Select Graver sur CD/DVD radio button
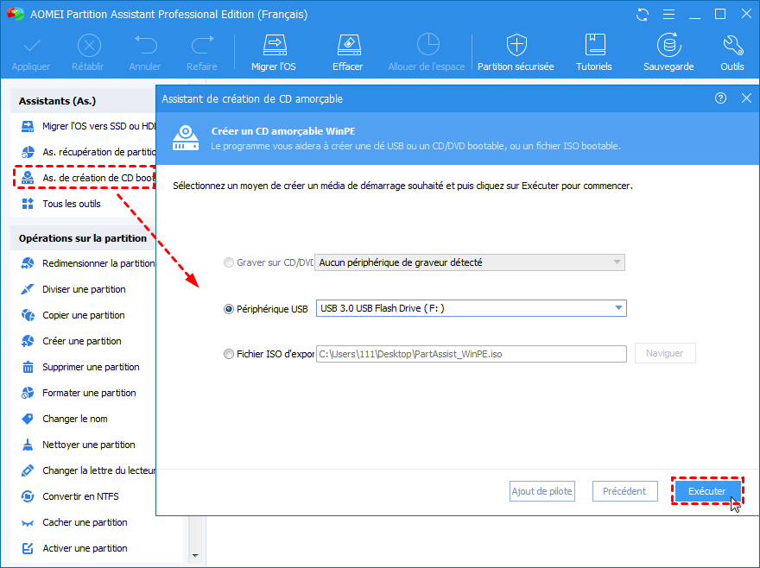This screenshot has height=568, width=760. coord(228,262)
